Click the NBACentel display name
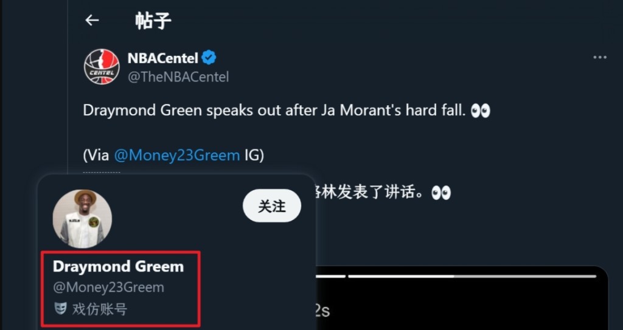This screenshot has height=330, width=623. coord(162,58)
